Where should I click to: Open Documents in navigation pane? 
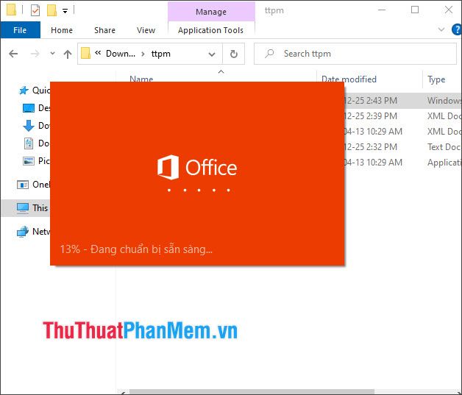[36, 143]
